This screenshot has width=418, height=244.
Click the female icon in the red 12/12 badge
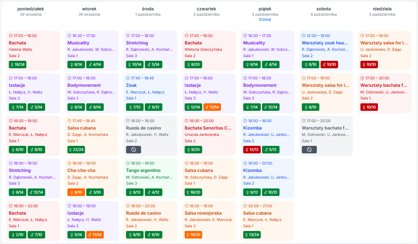pos(247,150)
